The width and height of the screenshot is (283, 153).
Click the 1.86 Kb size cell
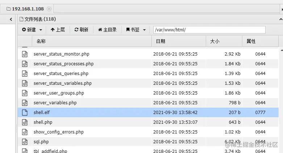point(233,93)
